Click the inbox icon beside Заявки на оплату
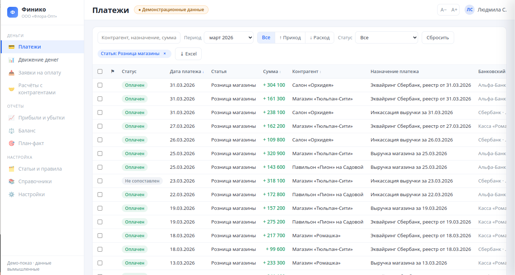Screen dimensions: 515x275 tap(12, 73)
